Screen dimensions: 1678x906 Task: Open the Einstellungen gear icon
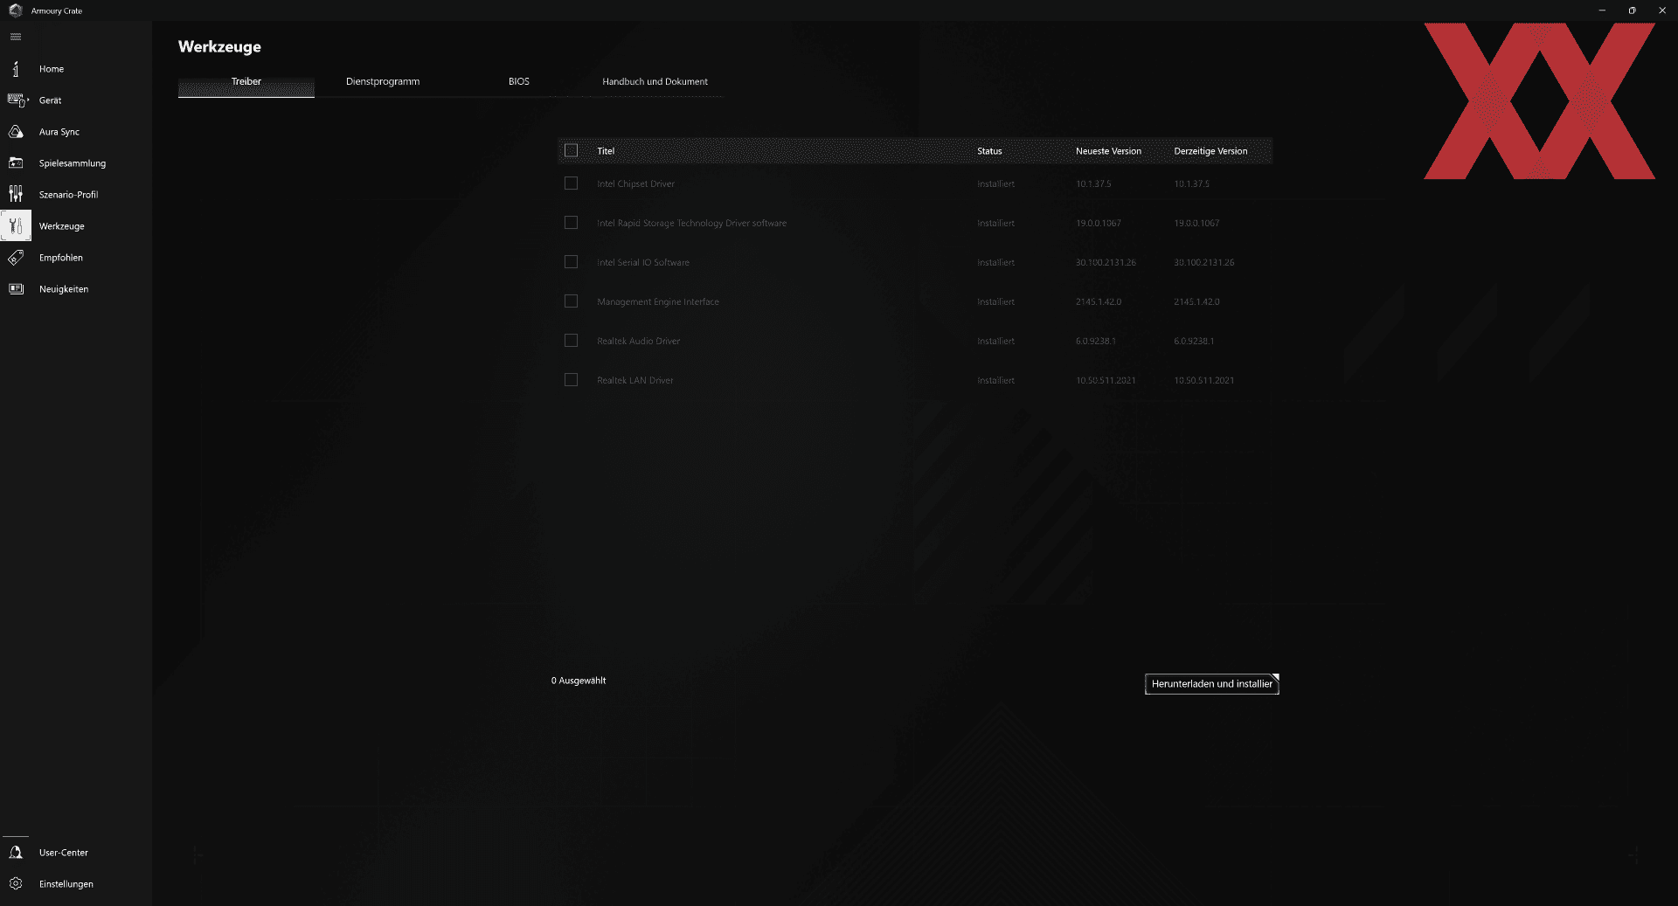point(16,884)
